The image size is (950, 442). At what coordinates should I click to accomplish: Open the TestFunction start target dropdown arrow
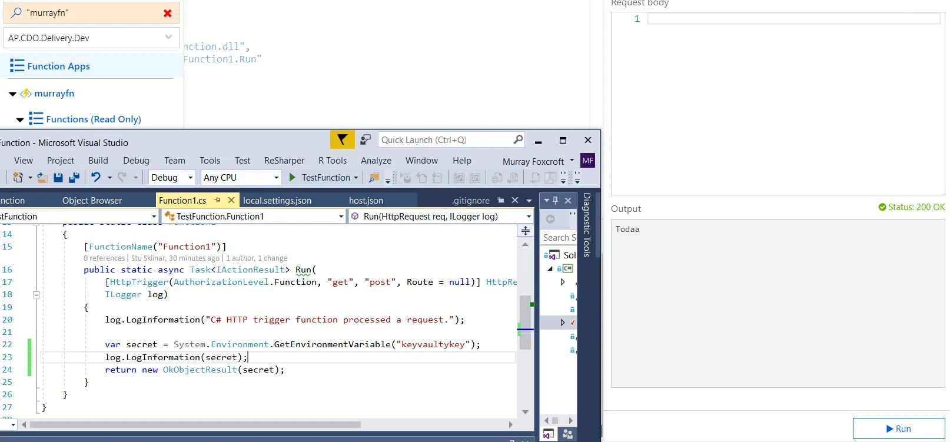coord(356,178)
